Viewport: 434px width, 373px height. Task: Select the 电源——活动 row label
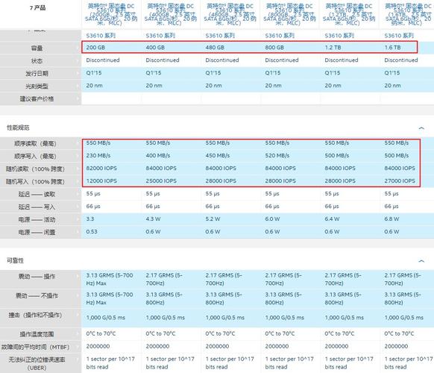click(37, 220)
